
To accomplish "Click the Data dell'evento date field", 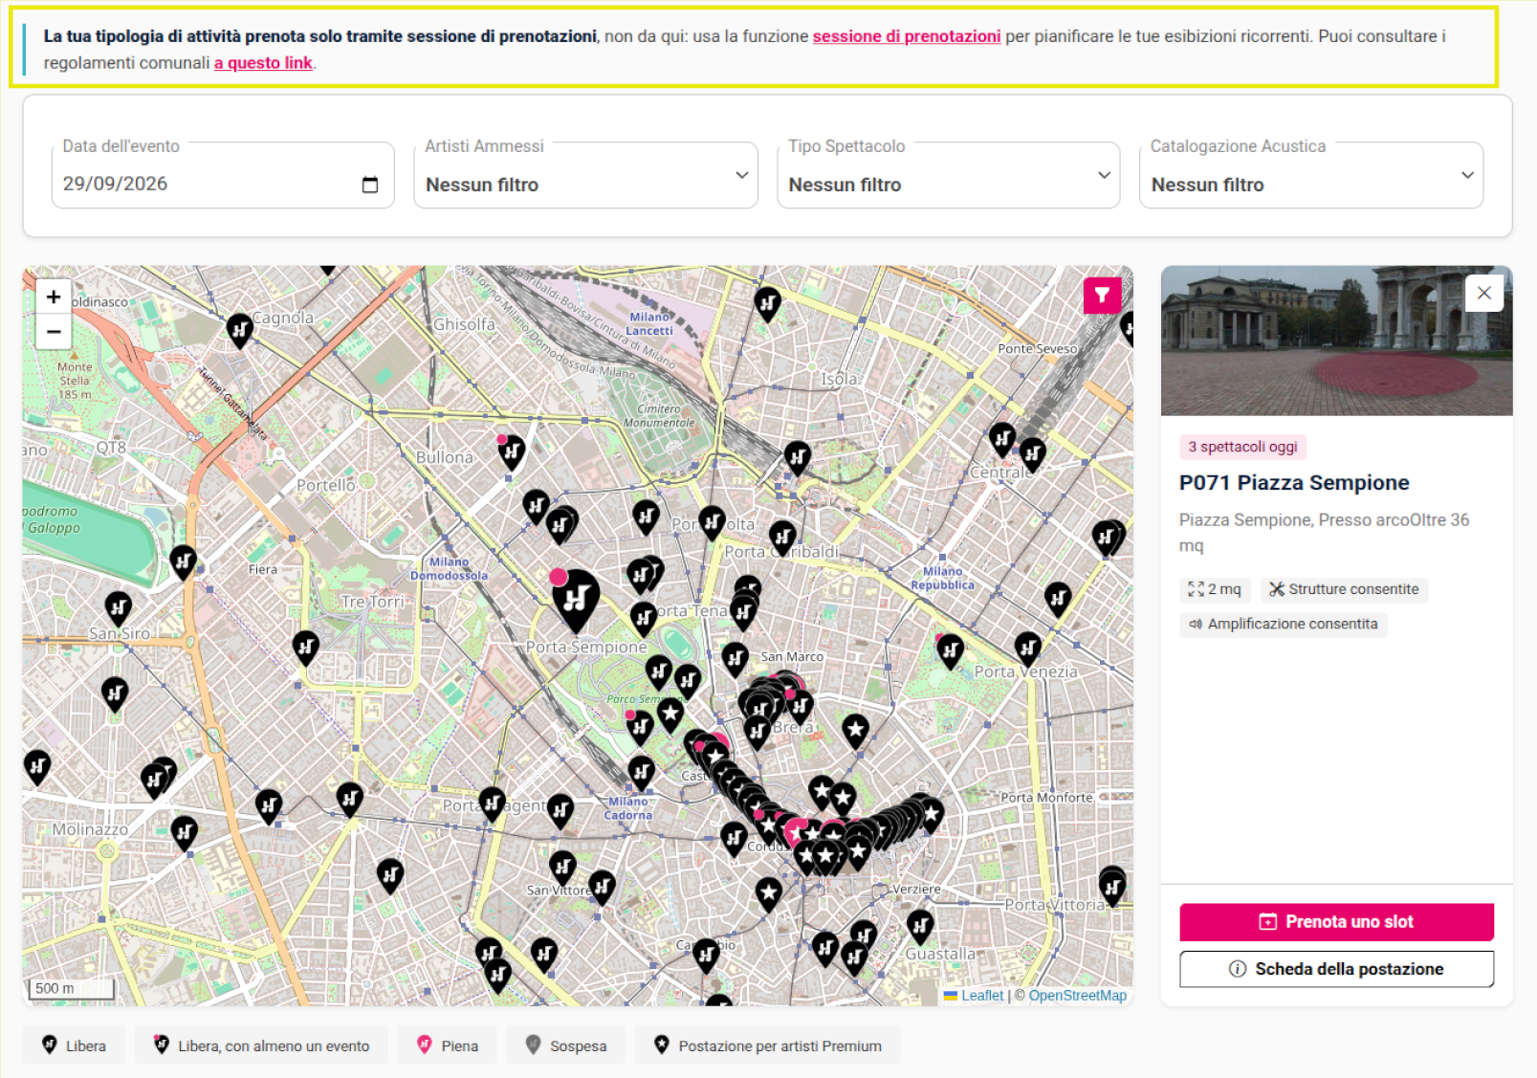I will click(223, 175).
